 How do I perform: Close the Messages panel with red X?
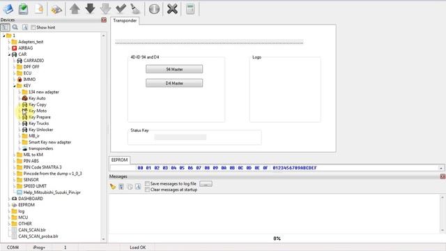coord(443,176)
